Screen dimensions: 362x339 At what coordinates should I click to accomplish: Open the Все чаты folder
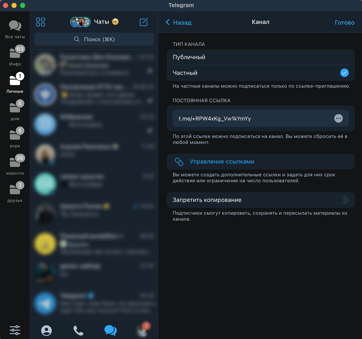pos(15,30)
